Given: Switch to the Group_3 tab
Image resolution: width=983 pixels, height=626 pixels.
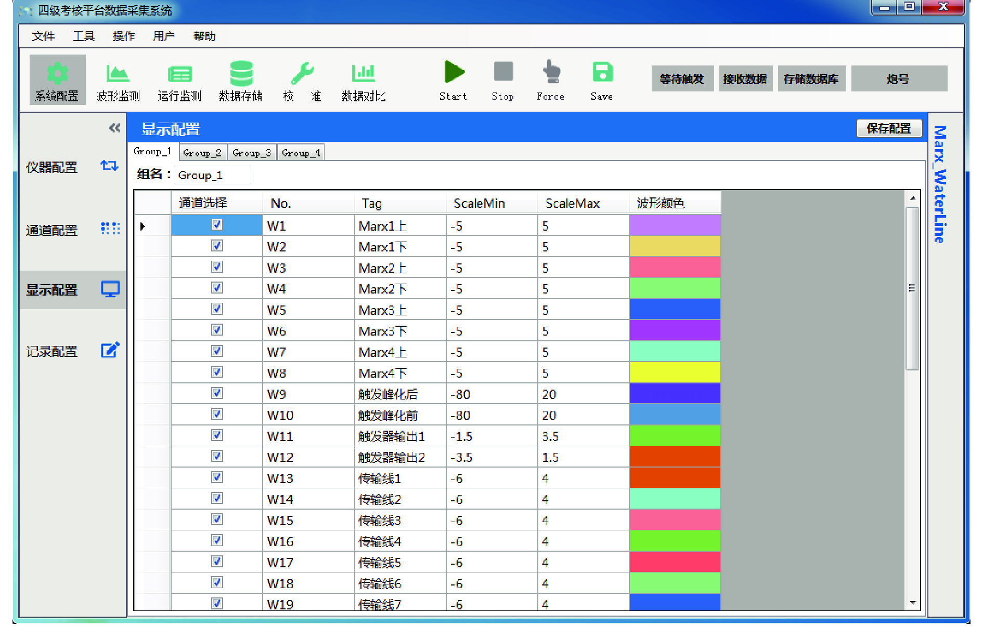Looking at the screenshot, I should 252,153.
